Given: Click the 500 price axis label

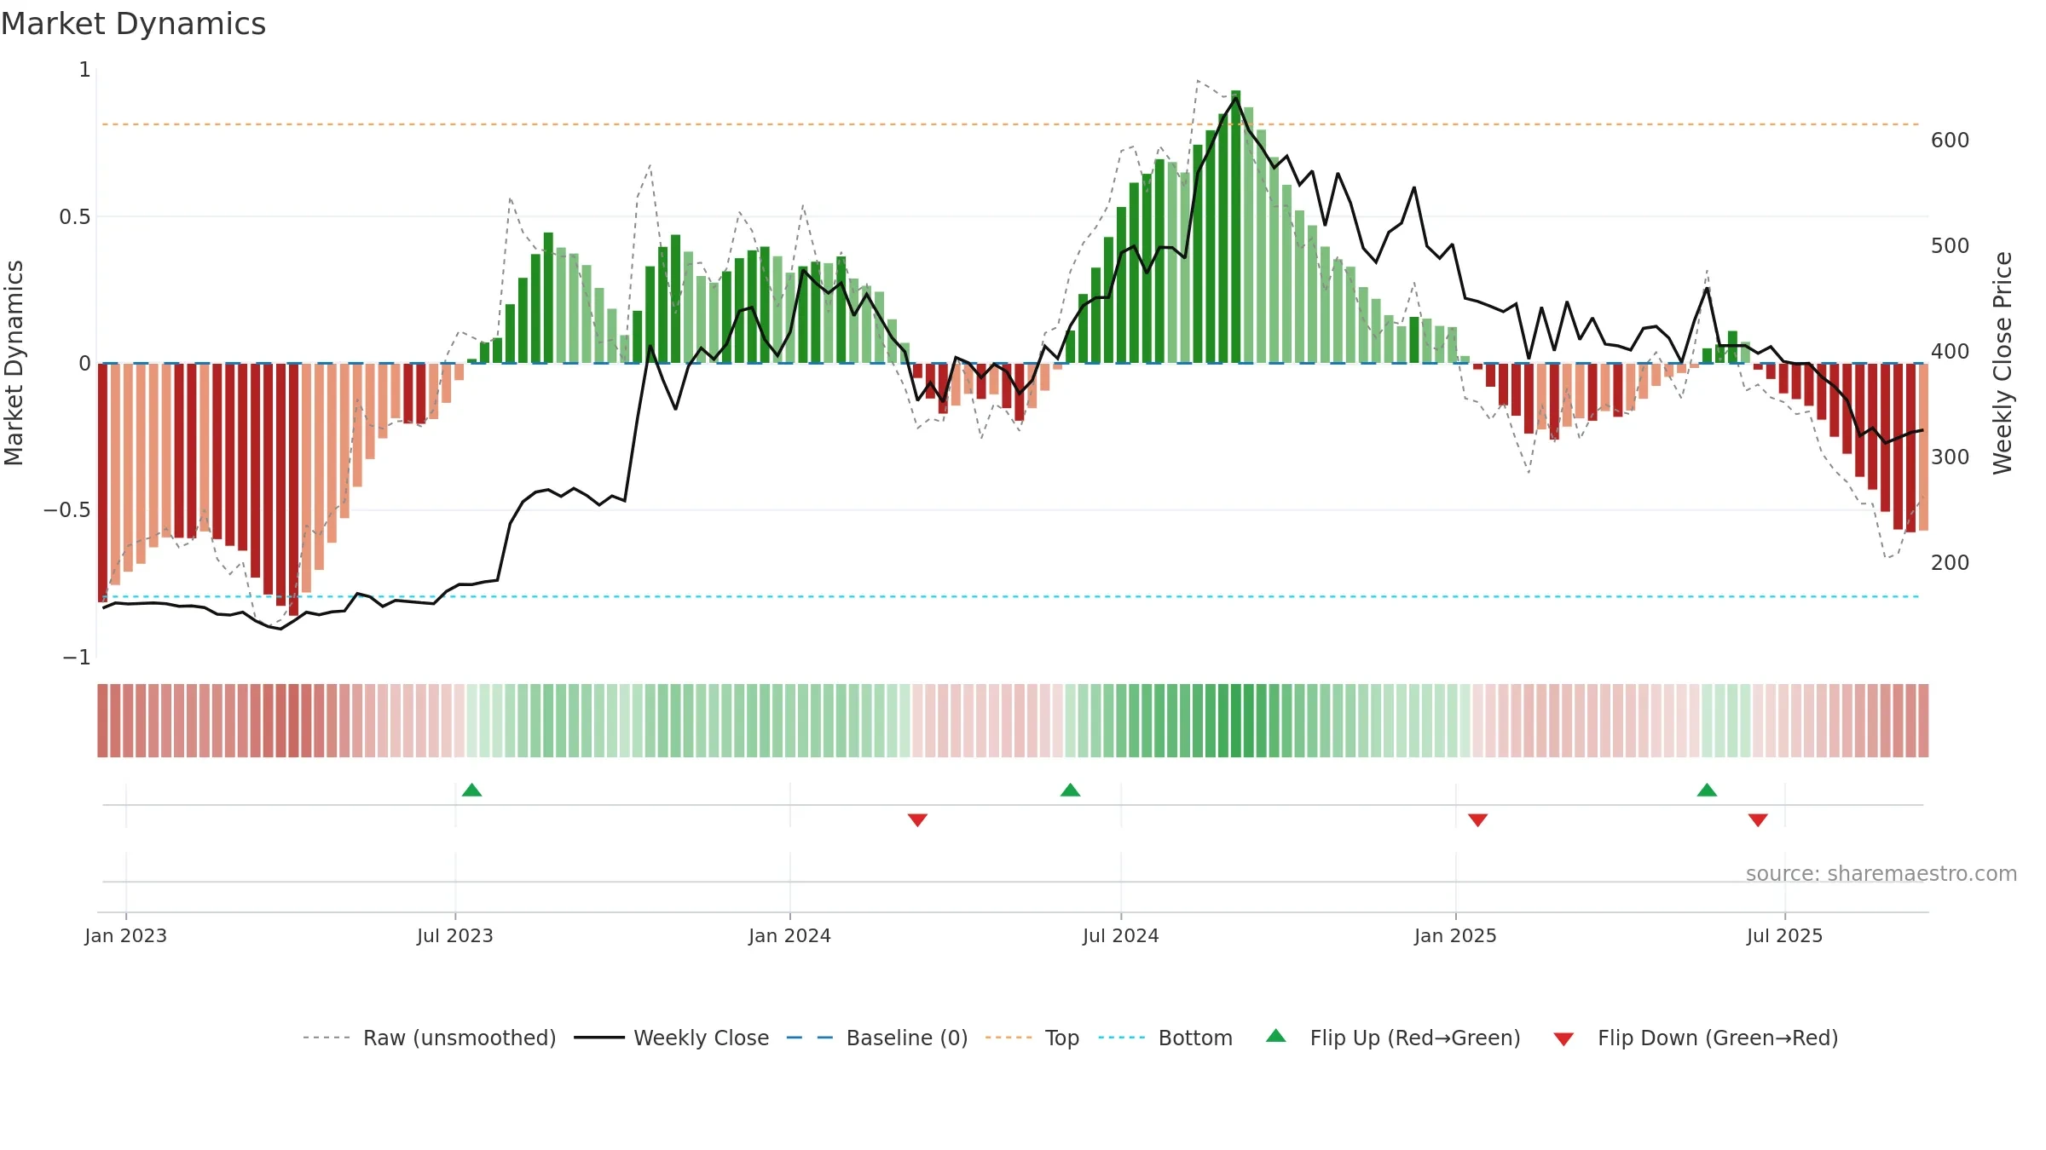Looking at the screenshot, I should click(1950, 245).
